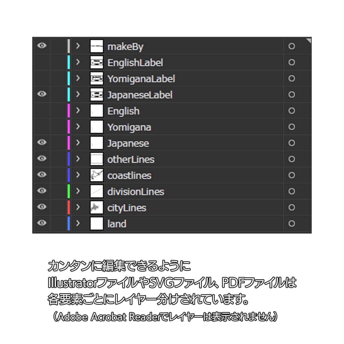Click the red color bar of cityLines
Image resolution: width=344 pixels, height=344 pixels.
69,207
